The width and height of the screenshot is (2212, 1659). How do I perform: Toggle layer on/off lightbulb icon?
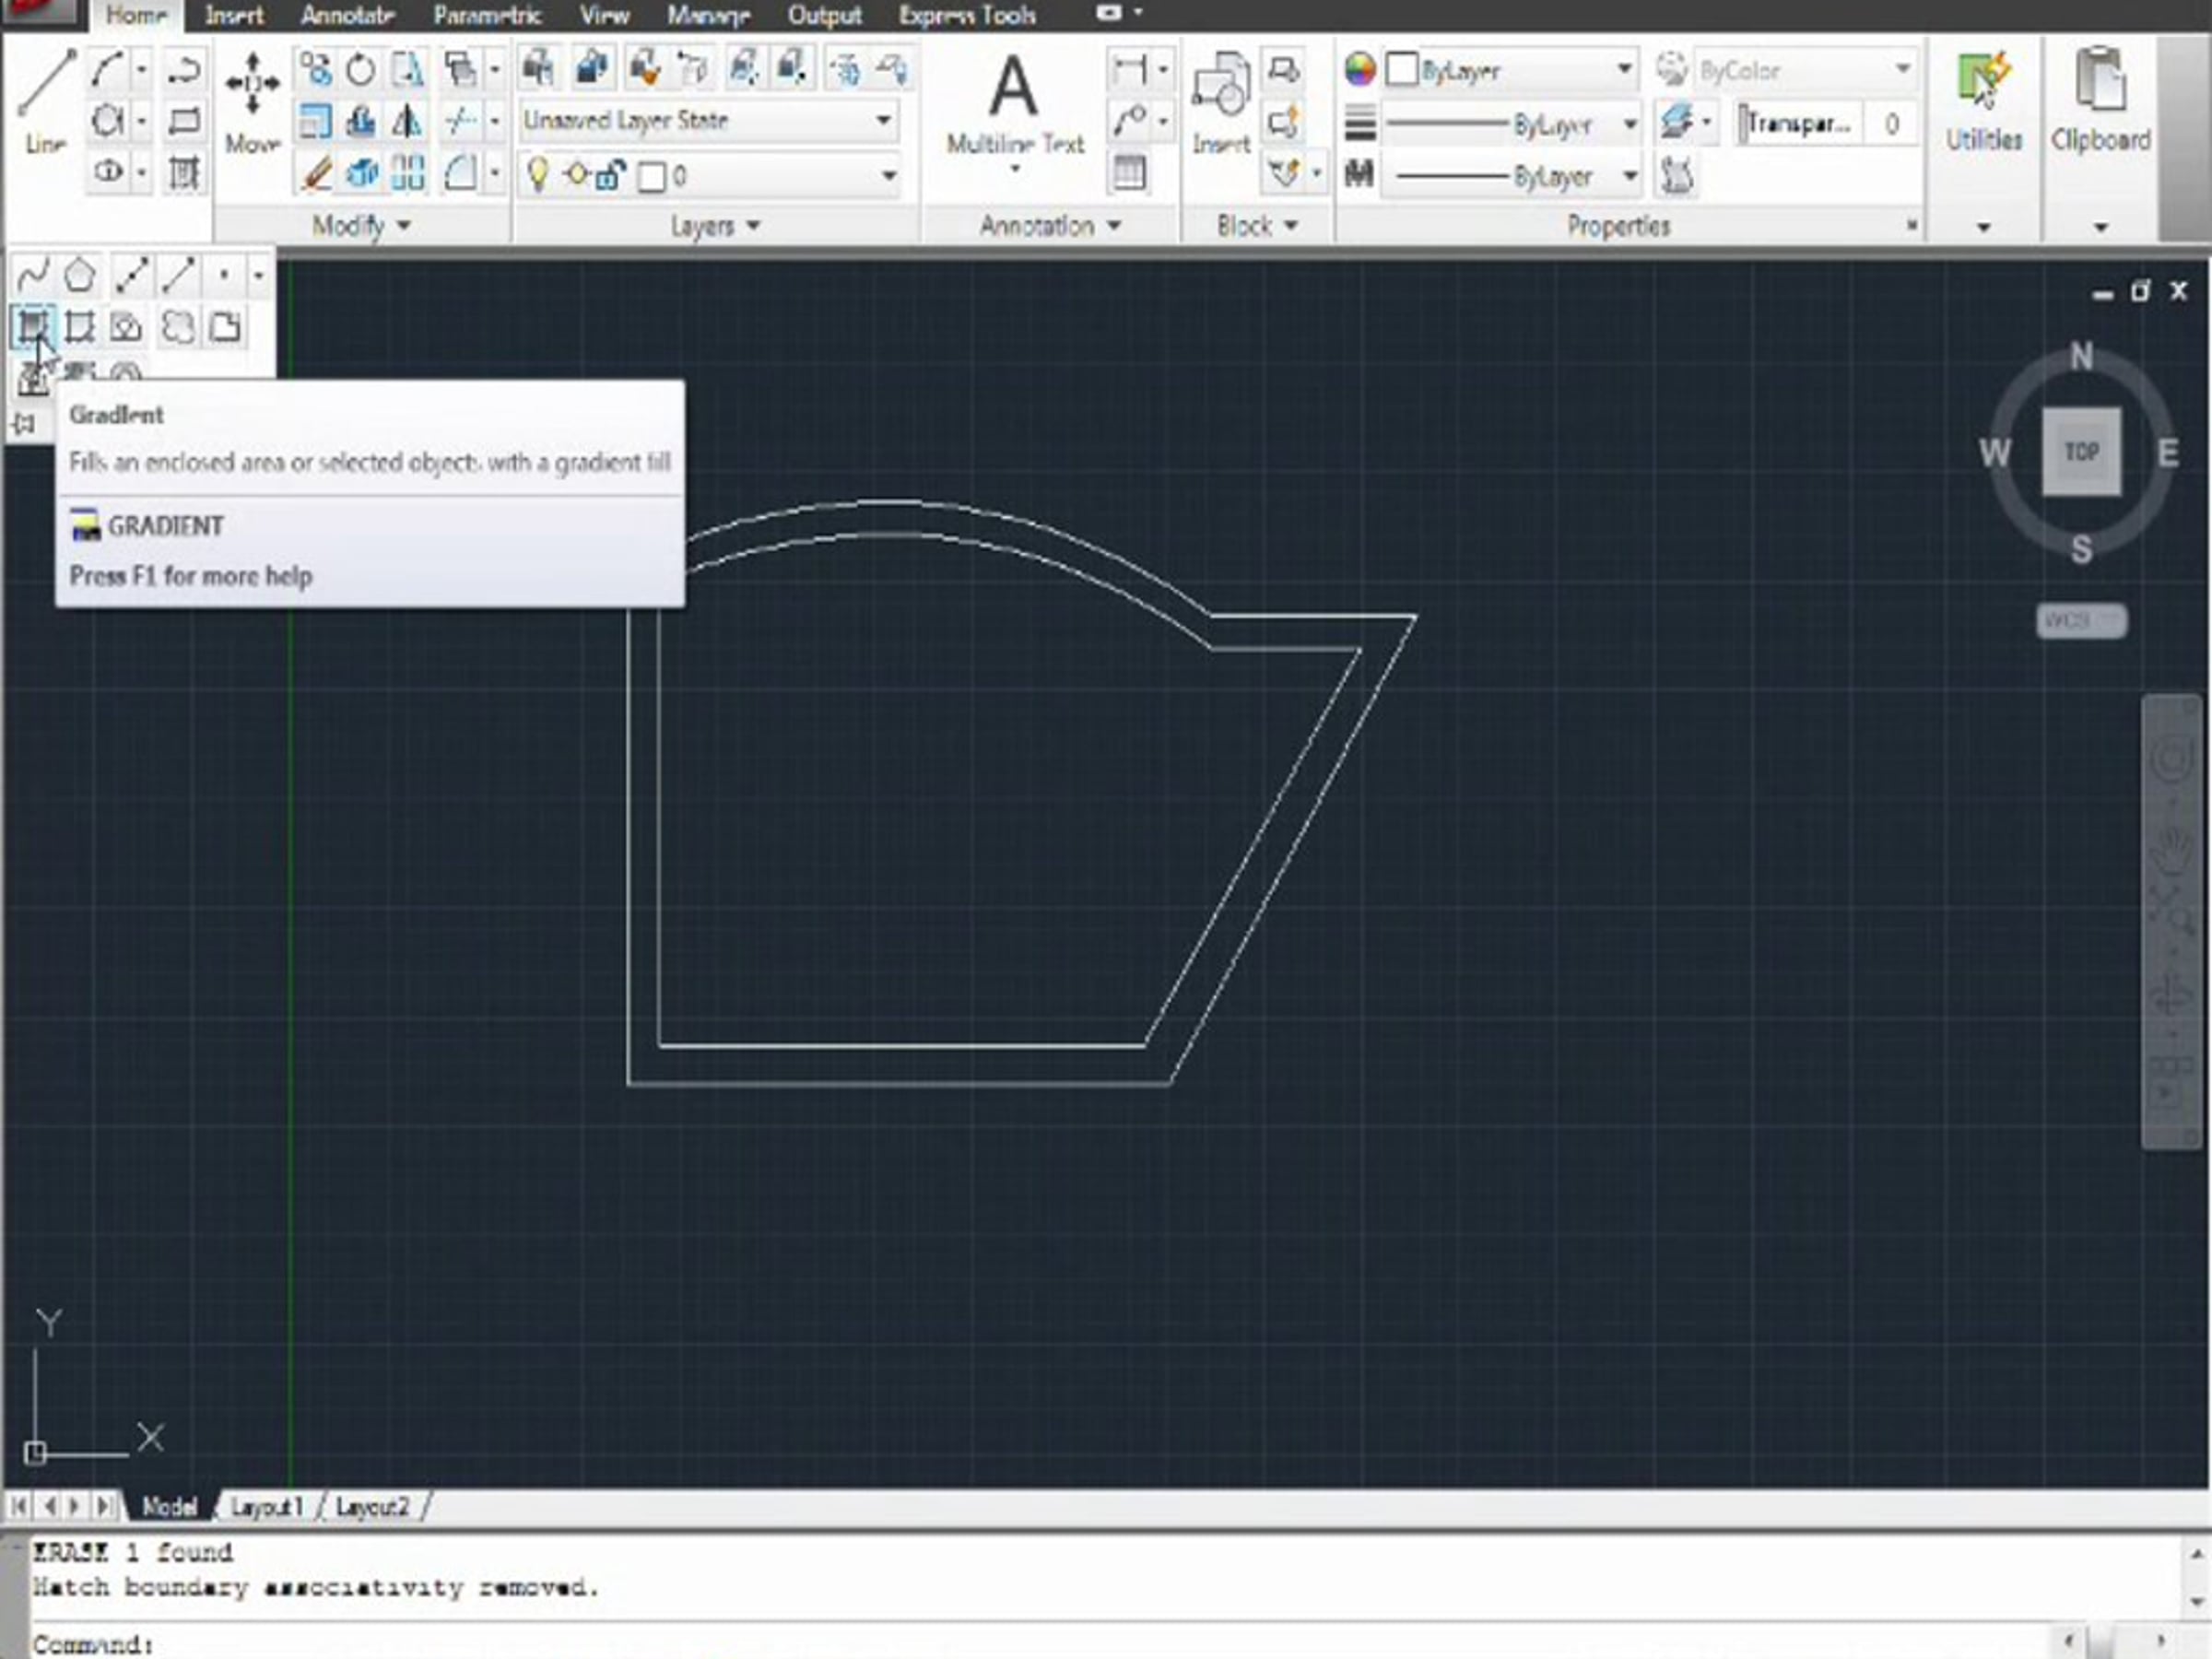tap(538, 175)
